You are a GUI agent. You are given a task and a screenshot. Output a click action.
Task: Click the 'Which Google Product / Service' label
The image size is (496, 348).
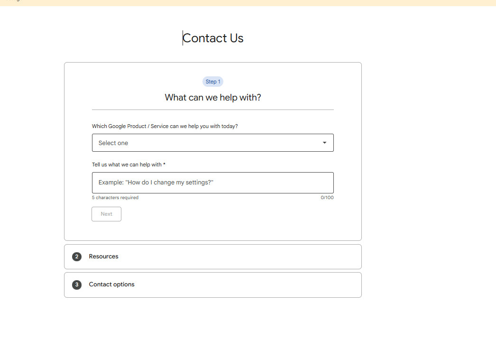click(165, 126)
